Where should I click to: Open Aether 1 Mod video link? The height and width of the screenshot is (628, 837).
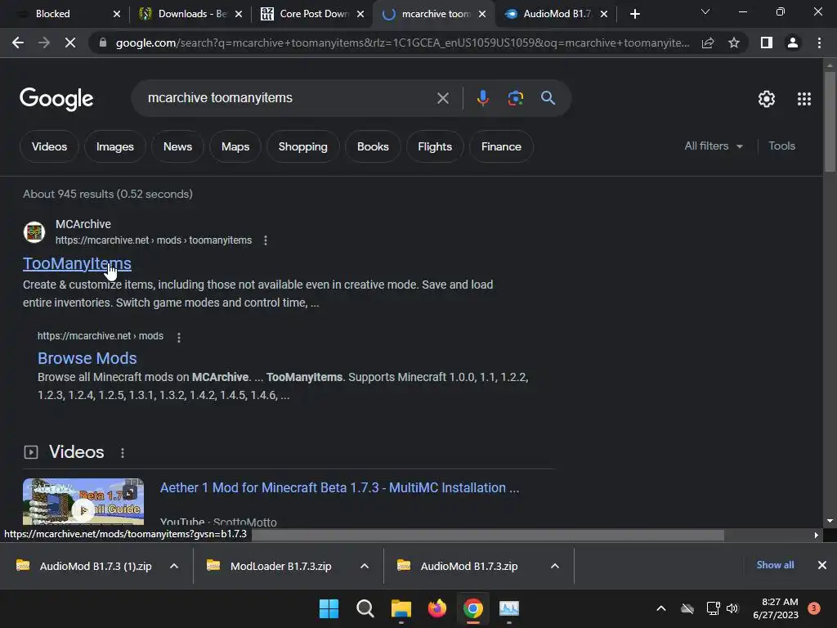339,487
